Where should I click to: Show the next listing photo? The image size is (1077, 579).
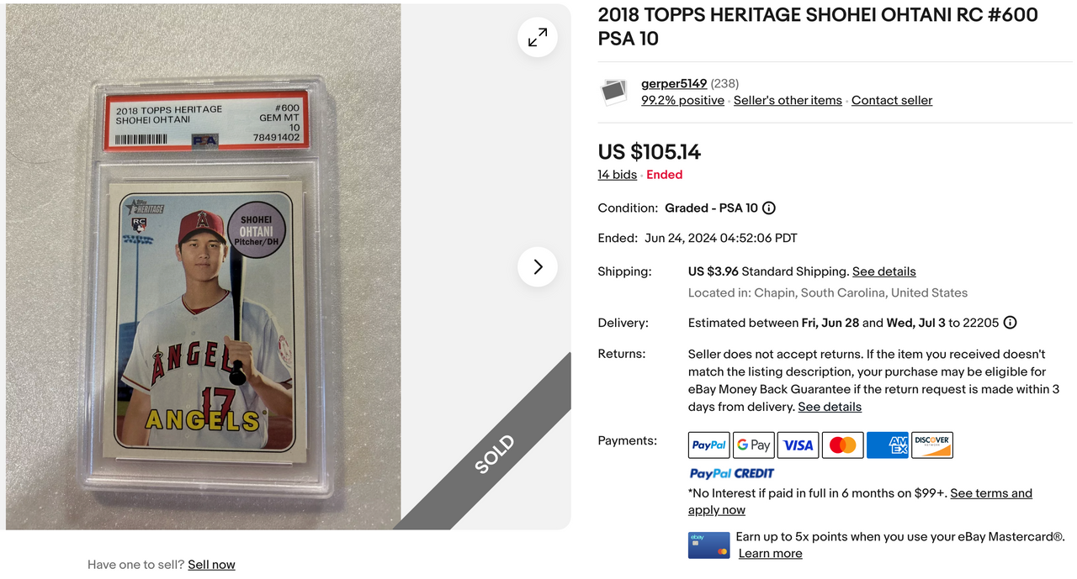(x=538, y=266)
